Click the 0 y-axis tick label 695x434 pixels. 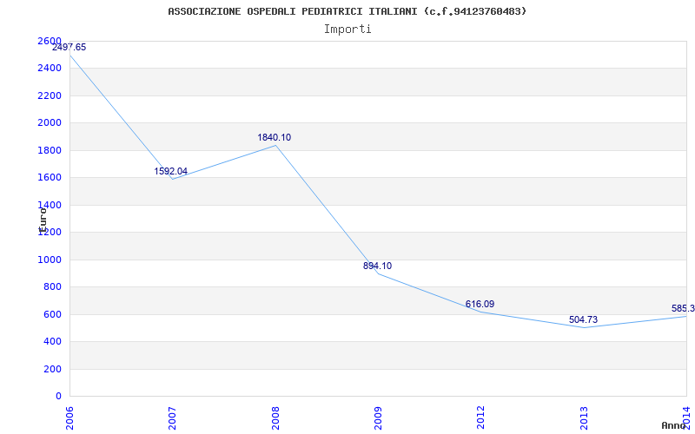pyautogui.click(x=58, y=396)
